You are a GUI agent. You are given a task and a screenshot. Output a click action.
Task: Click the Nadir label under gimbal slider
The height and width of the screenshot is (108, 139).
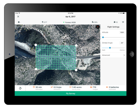click(103, 50)
